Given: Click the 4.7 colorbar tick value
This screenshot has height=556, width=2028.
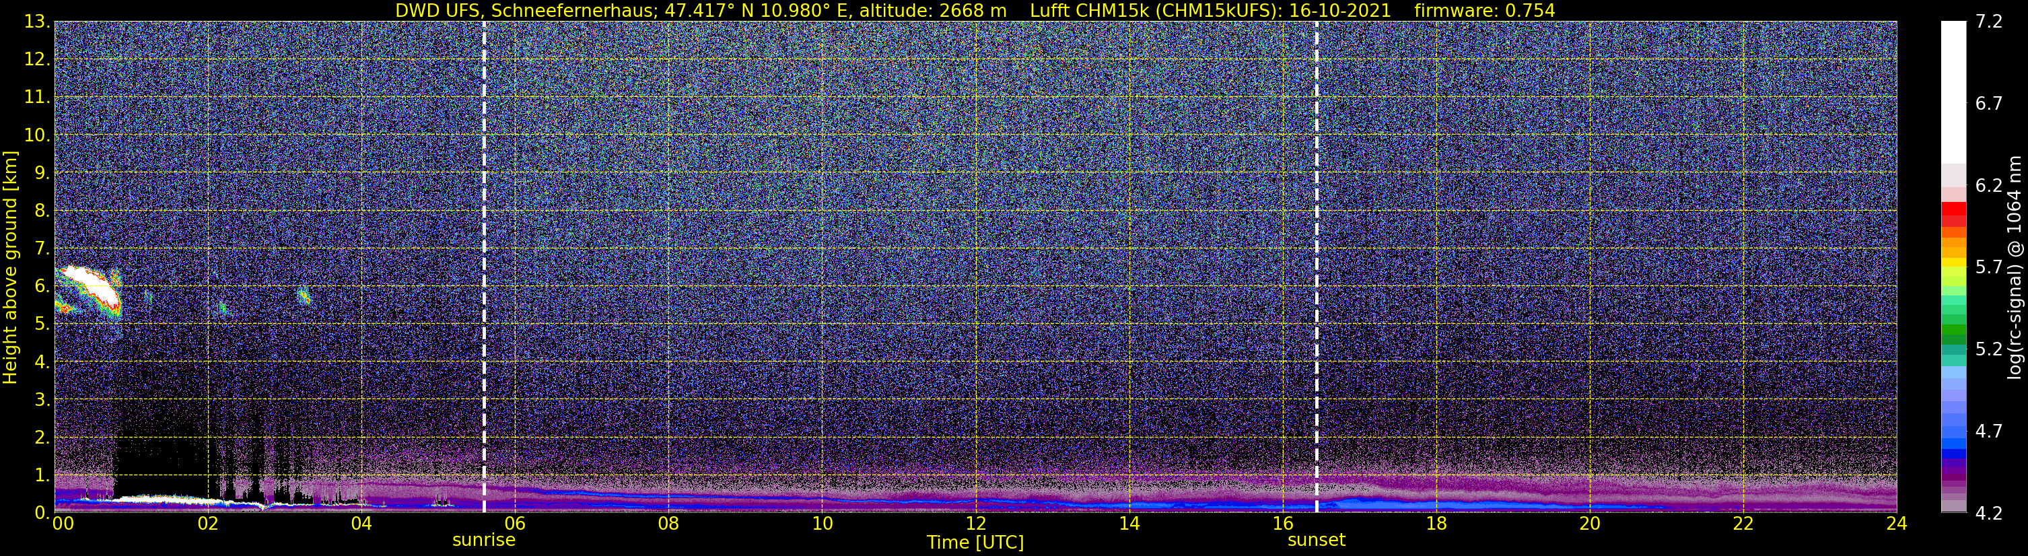Looking at the screenshot, I should pos(1989,431).
